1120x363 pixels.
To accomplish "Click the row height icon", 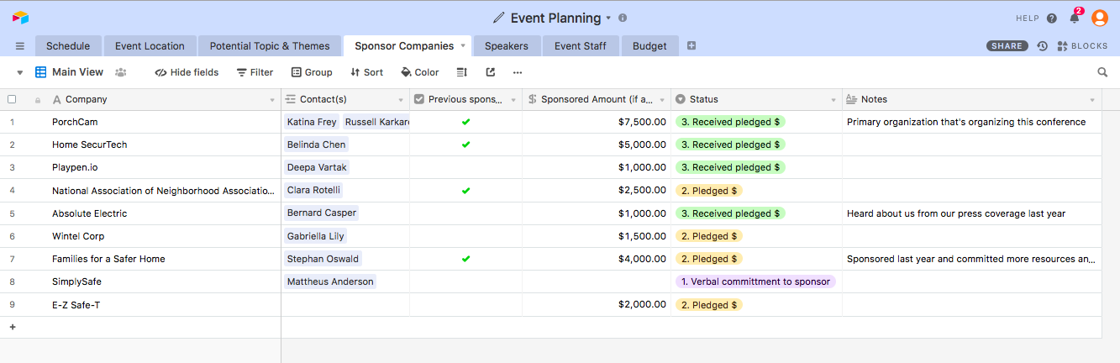I will pos(462,72).
